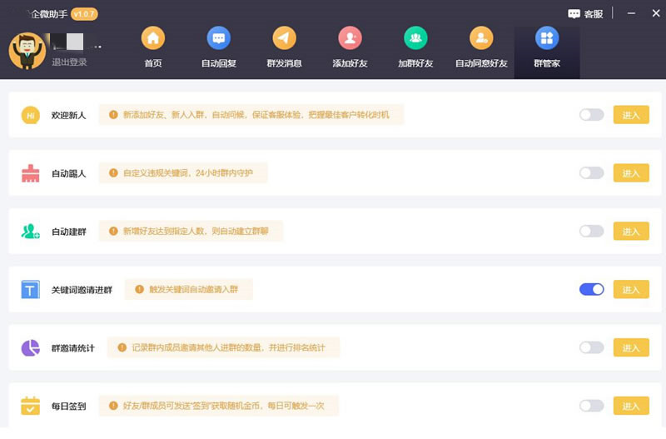Open 自动建群 settings via 进入

[x=631, y=232]
